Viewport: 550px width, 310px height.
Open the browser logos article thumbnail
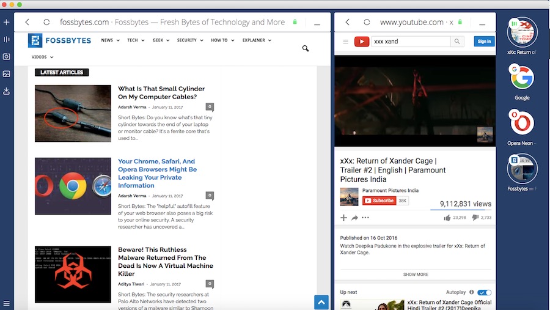click(73, 186)
